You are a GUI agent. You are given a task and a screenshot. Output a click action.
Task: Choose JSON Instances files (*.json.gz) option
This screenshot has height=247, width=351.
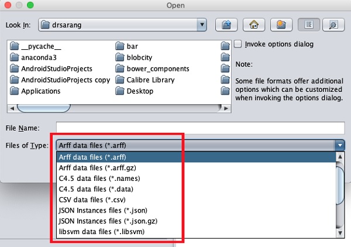coord(196,221)
